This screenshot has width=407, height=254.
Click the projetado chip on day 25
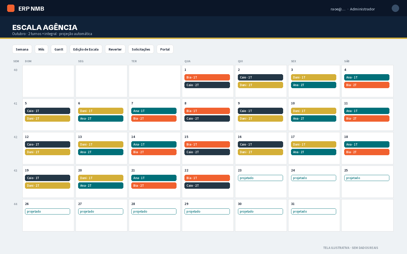(x=367, y=178)
